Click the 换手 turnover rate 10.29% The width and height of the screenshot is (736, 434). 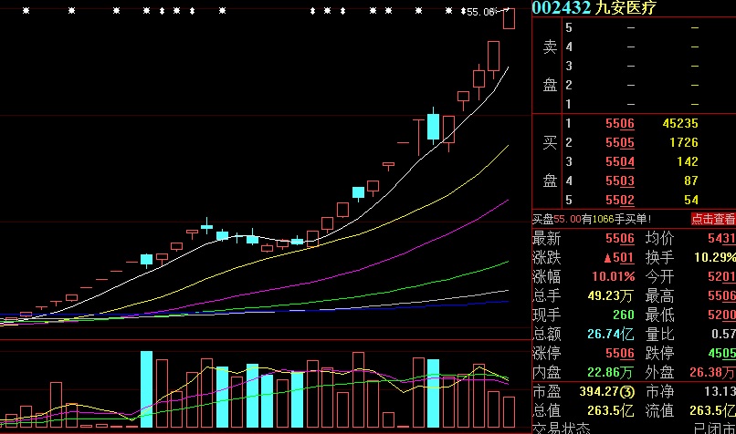[x=715, y=257]
